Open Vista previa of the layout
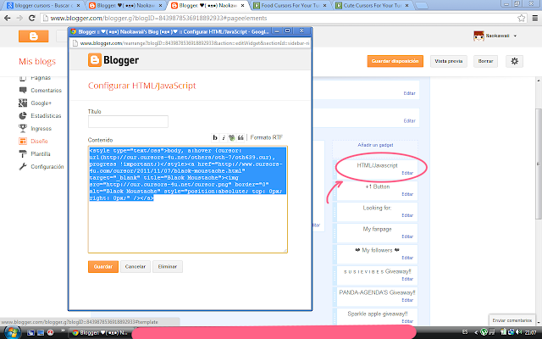The height and width of the screenshot is (339, 542). click(448, 61)
